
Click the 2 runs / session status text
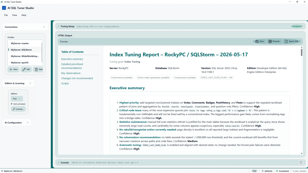[299, 171]
